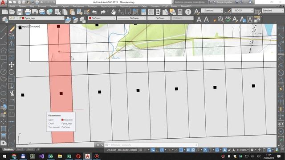285x160 pixels.
Task: Toggle lineweight display in status bar
Action: pyautogui.click(x=188, y=150)
